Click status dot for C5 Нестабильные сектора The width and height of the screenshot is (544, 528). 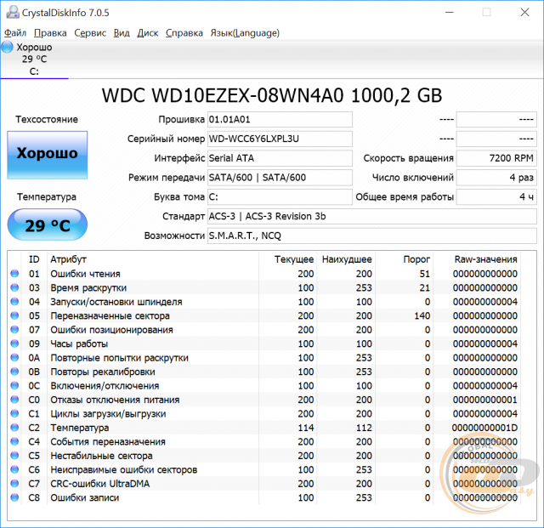(x=14, y=456)
